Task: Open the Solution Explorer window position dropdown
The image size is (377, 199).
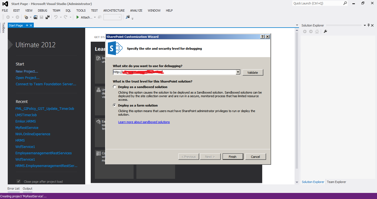Action: coord(365,25)
